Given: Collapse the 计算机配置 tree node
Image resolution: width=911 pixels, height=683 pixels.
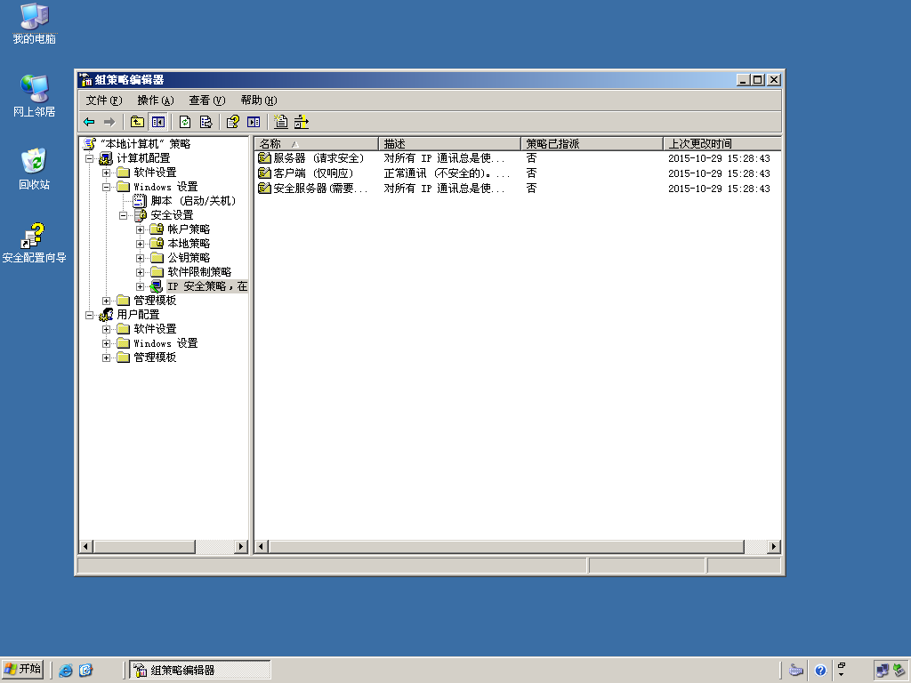Looking at the screenshot, I should pos(90,158).
